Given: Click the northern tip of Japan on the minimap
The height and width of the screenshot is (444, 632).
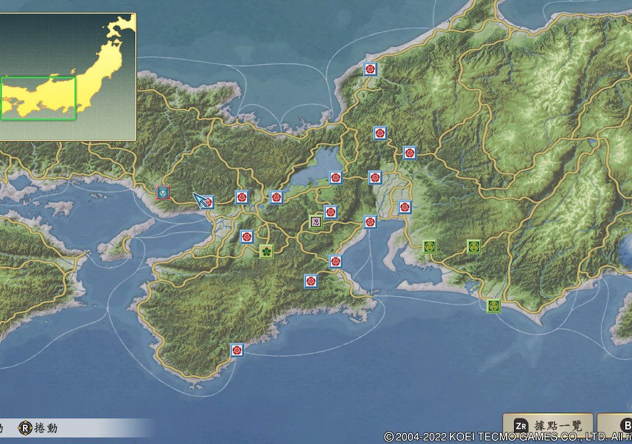Looking at the screenshot, I should (128, 23).
